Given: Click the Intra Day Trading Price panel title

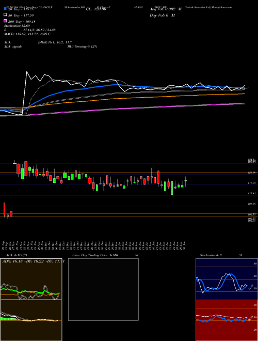Looking at the screenshot, I should (105, 255).
